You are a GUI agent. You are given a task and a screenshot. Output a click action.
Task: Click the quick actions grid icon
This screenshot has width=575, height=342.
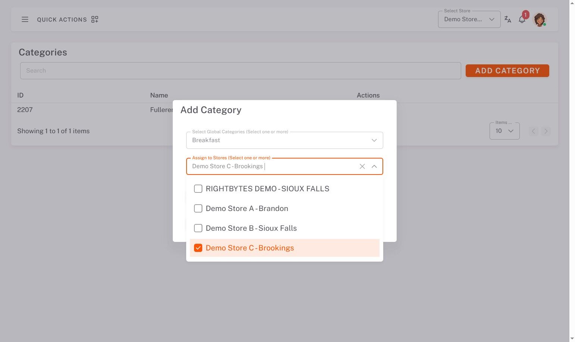click(95, 19)
